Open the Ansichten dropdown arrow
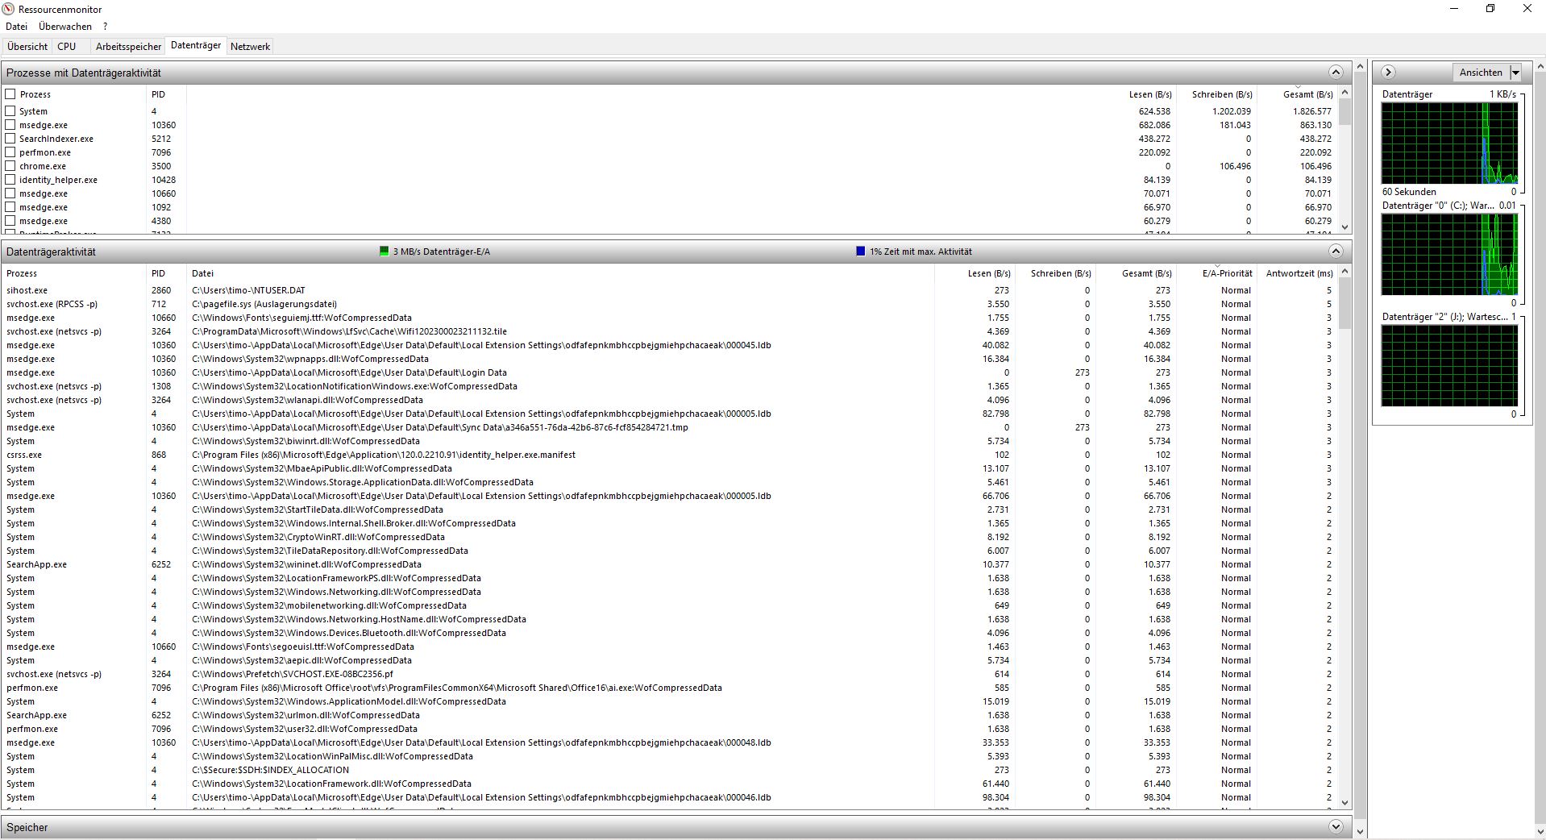 pyautogui.click(x=1515, y=73)
